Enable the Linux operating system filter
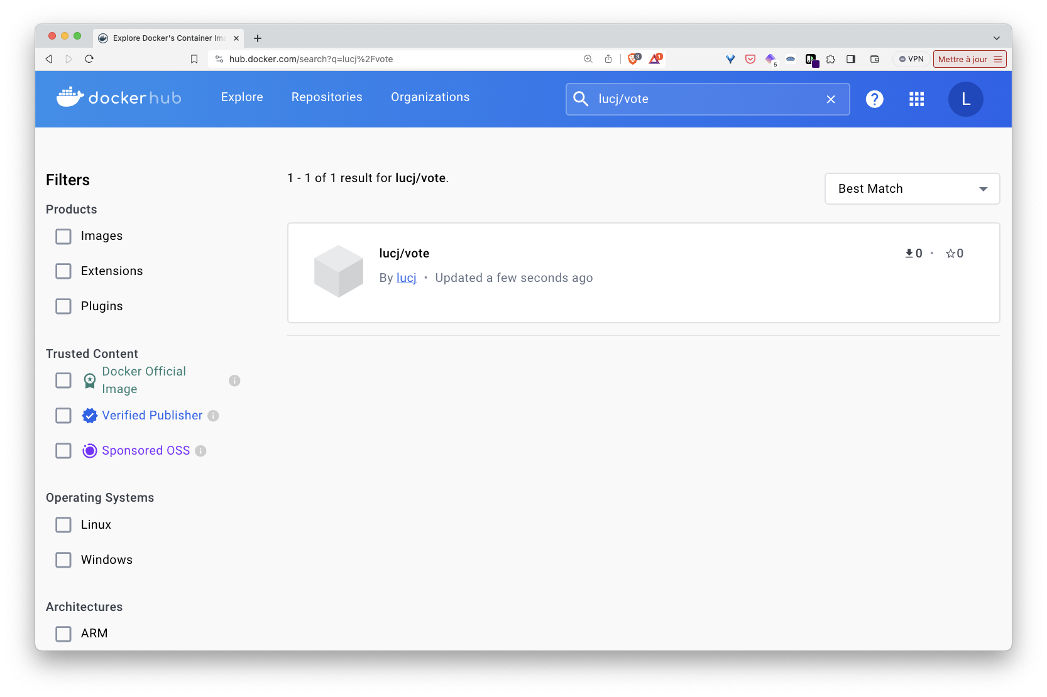 pos(63,524)
